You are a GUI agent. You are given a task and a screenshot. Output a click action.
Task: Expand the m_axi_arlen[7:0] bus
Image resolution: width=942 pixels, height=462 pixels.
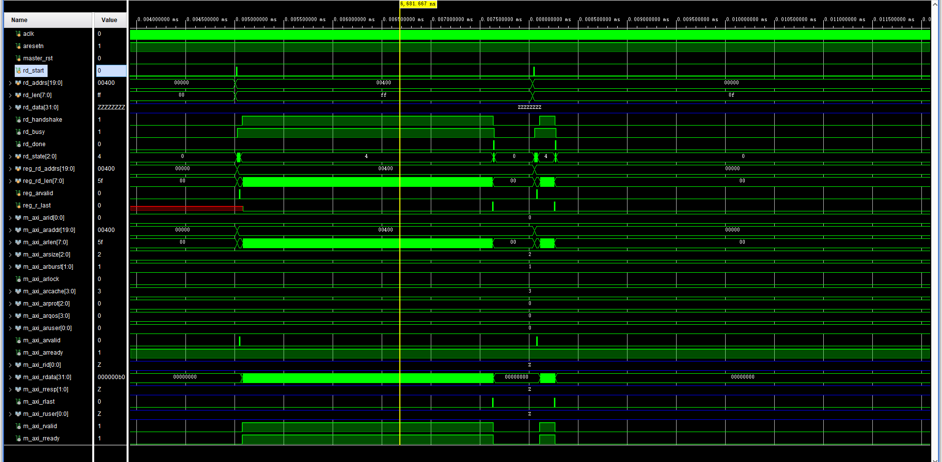coord(10,242)
